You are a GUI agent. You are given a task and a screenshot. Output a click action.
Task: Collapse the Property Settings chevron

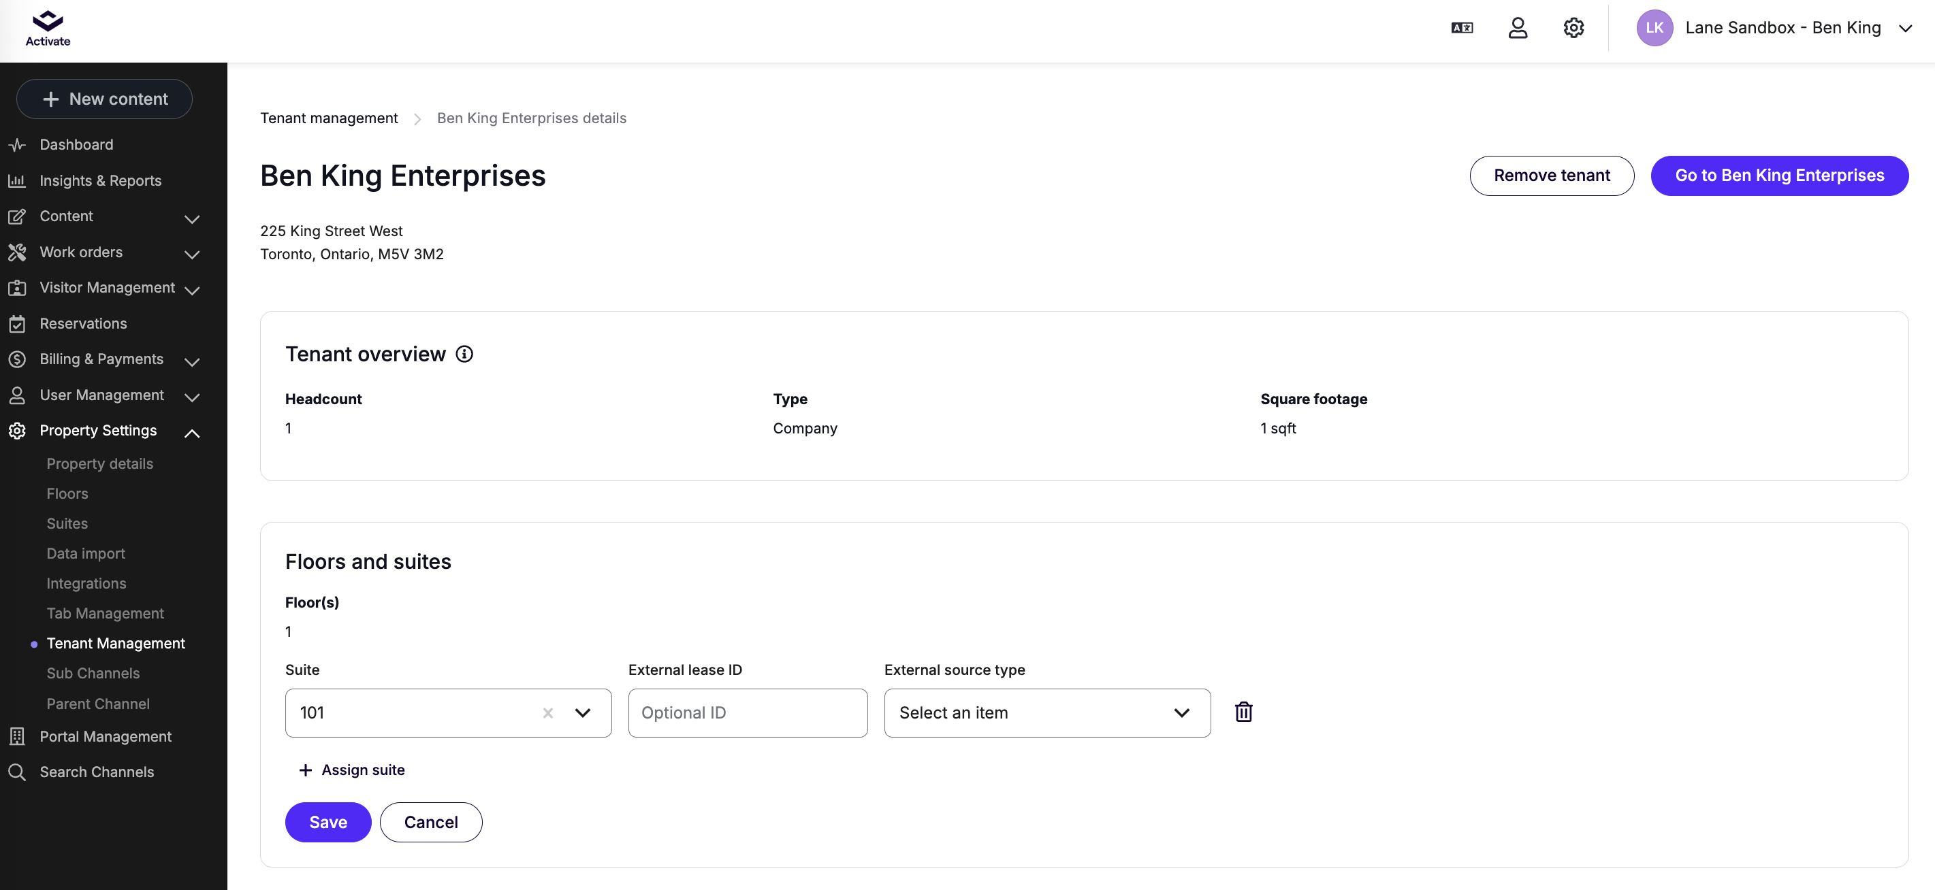click(192, 433)
